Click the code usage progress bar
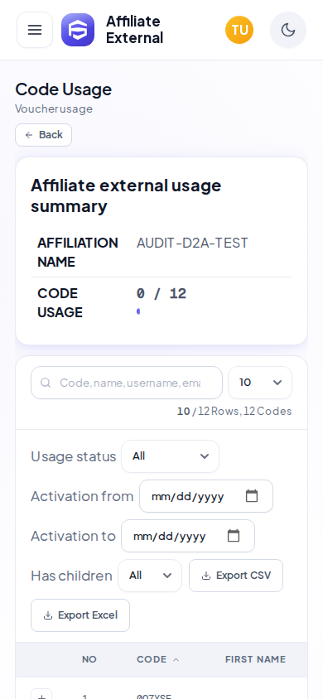This screenshot has width=323, height=699. pyautogui.click(x=138, y=311)
